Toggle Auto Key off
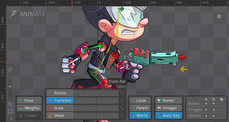 (168, 116)
